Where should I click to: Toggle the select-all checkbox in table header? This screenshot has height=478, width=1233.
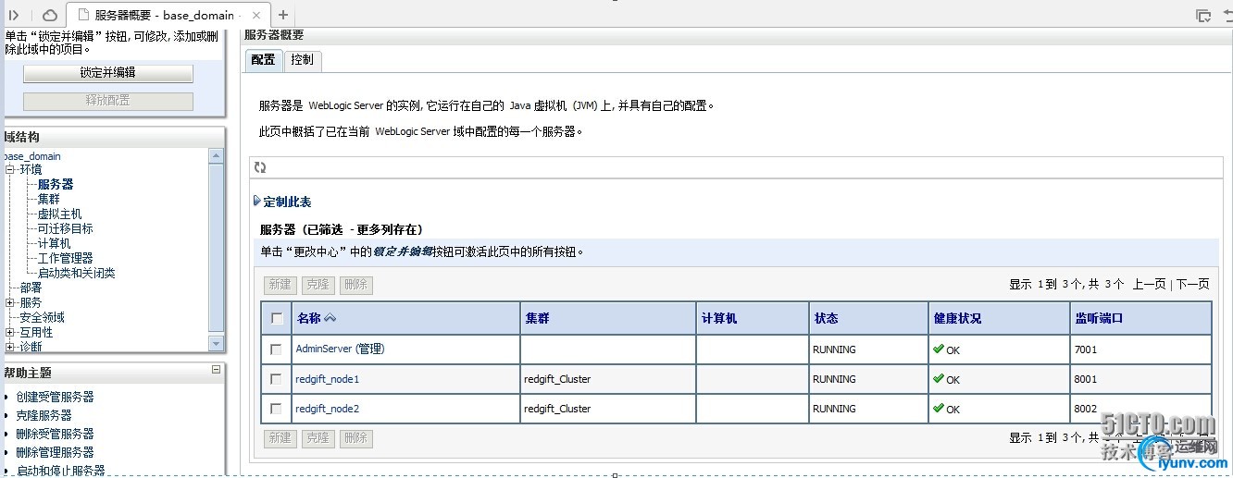(276, 318)
